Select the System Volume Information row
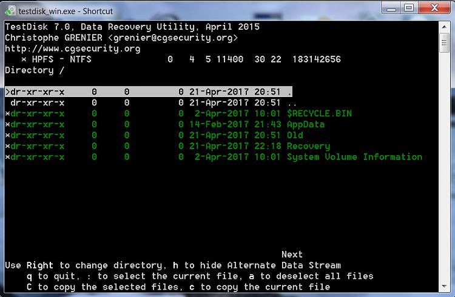 (214, 157)
